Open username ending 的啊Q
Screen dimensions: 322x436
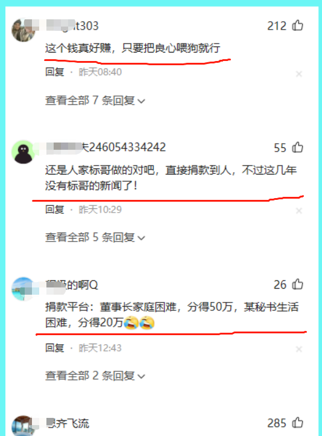tap(72, 285)
